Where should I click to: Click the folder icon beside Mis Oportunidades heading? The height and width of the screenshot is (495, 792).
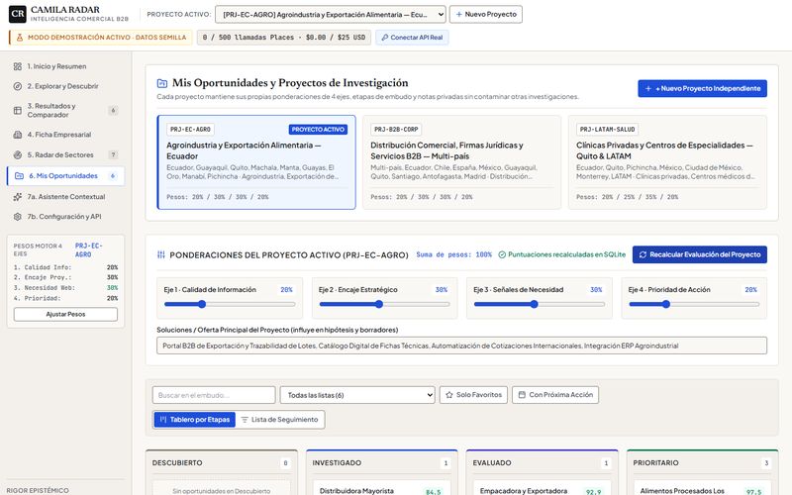pos(162,83)
